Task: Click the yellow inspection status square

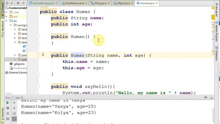Action: click(213, 8)
